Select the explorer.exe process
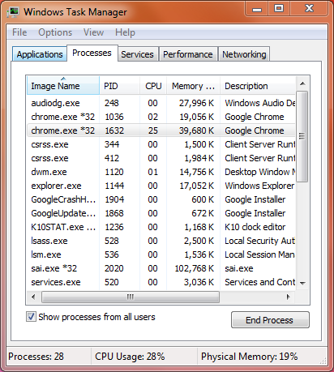 tap(161, 186)
